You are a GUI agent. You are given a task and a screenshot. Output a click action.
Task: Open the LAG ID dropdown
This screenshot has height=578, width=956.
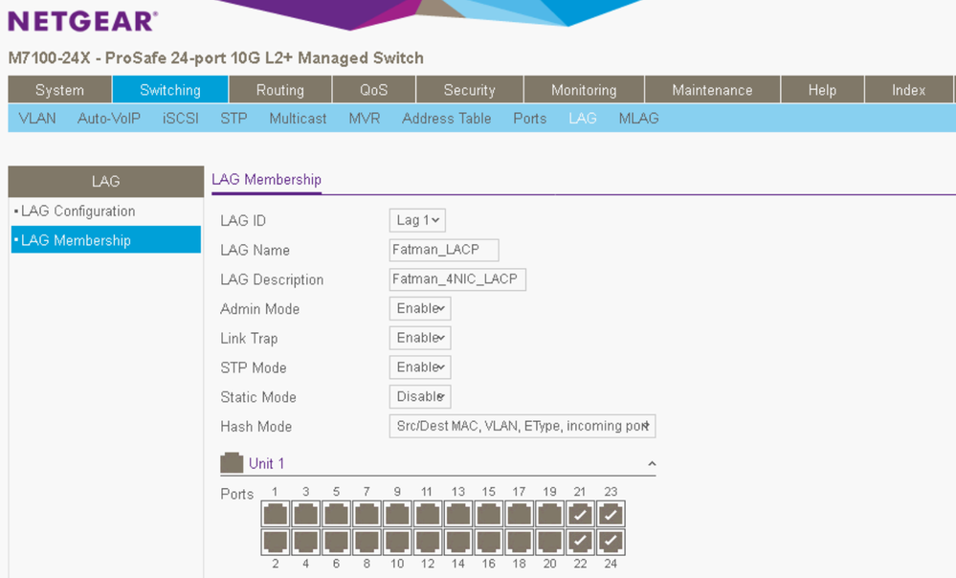(x=417, y=220)
